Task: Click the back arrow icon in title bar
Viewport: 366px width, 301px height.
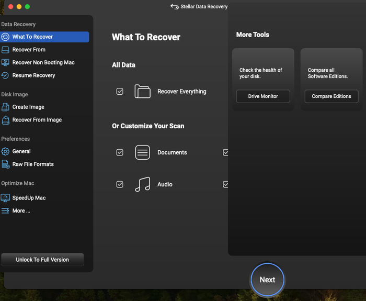Action: pyautogui.click(x=174, y=6)
